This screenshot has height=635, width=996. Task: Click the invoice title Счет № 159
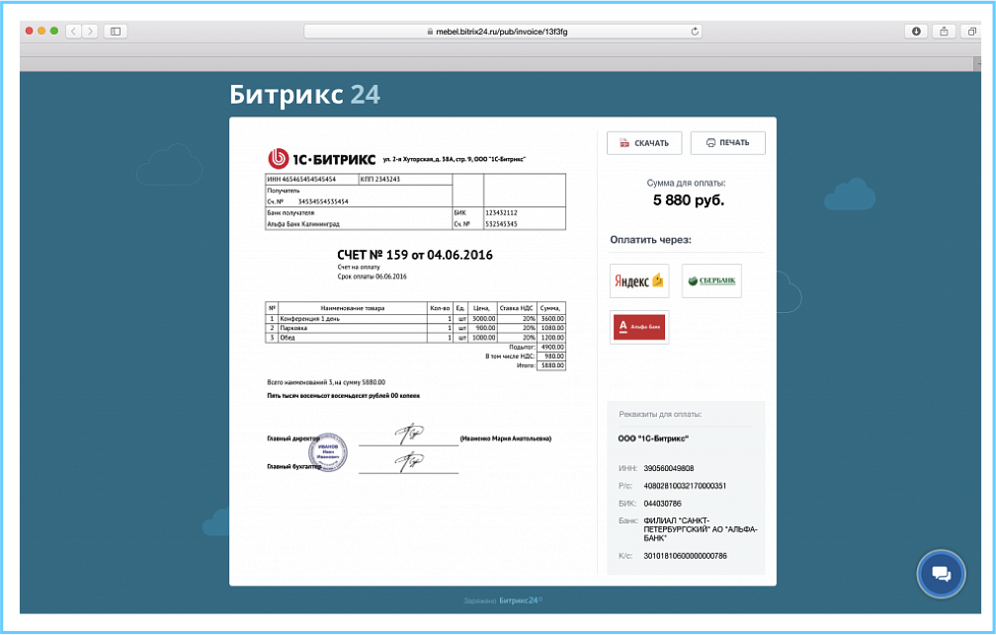click(414, 255)
